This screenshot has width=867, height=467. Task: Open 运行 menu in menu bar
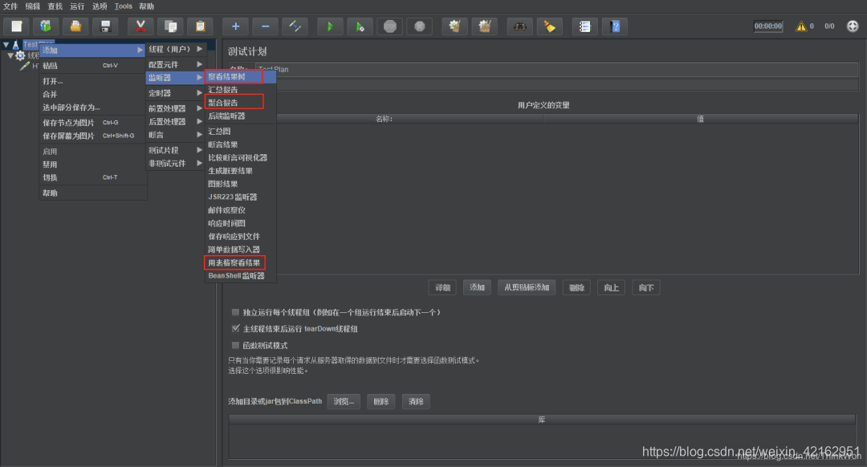click(x=77, y=6)
